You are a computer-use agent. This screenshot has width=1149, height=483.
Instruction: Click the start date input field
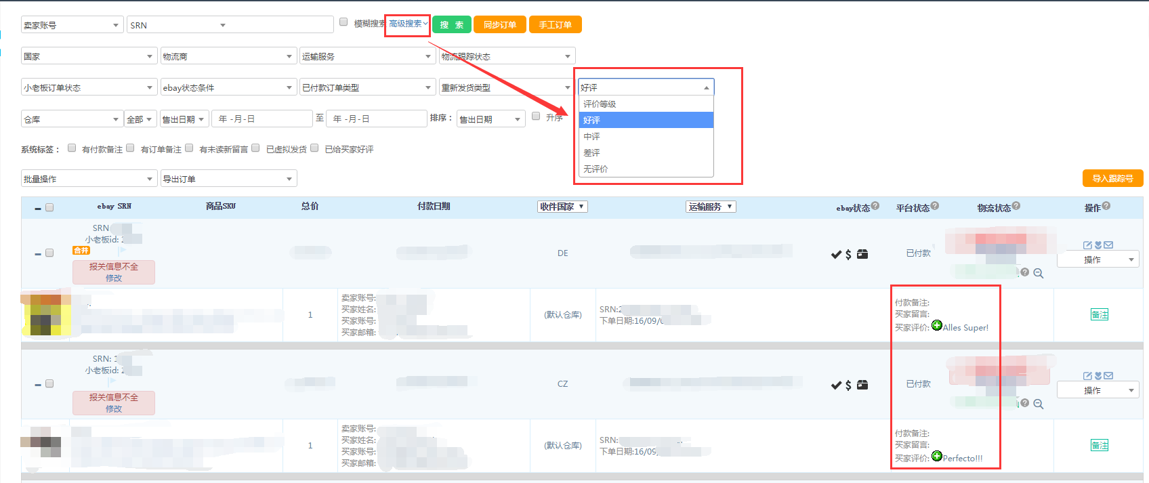pos(262,119)
